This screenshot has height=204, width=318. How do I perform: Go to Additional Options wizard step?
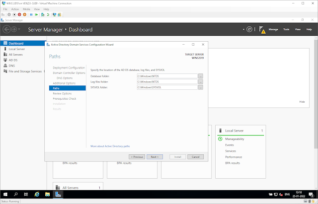(64, 83)
